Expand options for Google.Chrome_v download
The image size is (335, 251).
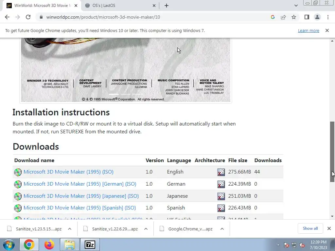point(222,229)
